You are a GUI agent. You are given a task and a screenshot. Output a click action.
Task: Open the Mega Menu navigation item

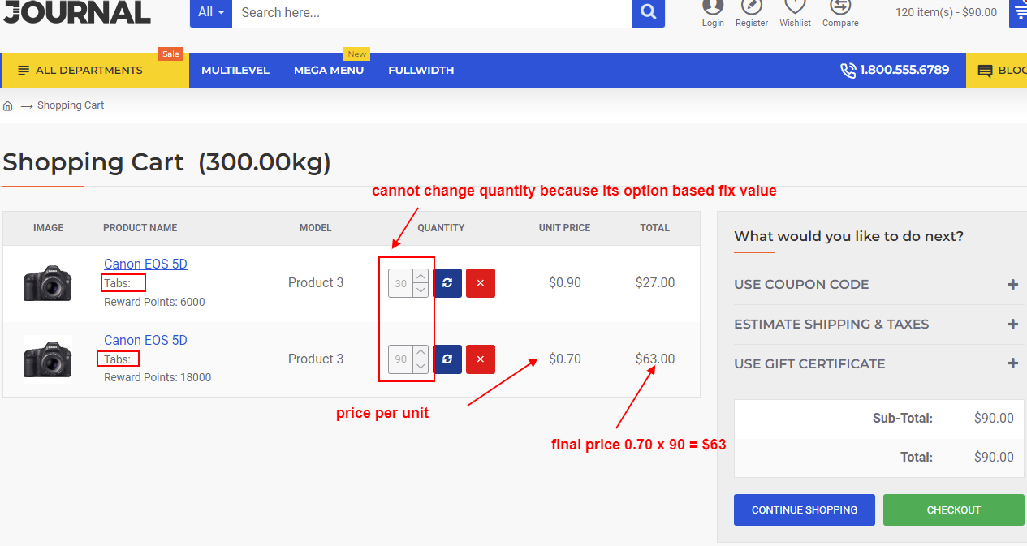point(329,71)
